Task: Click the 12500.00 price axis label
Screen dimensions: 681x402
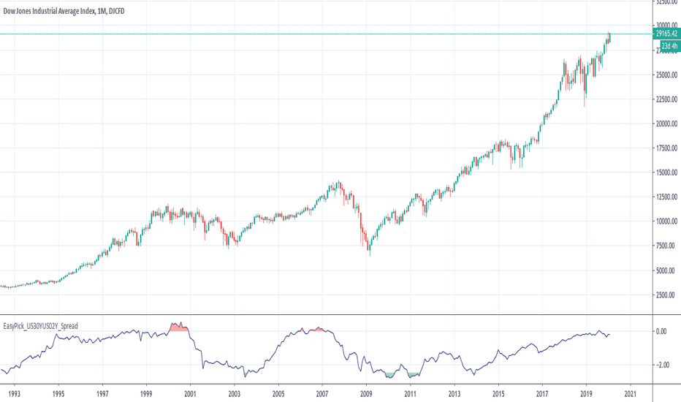Action: [x=666, y=197]
